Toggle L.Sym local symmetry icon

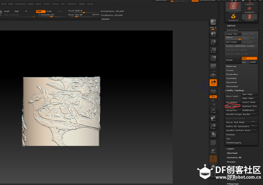point(213,91)
